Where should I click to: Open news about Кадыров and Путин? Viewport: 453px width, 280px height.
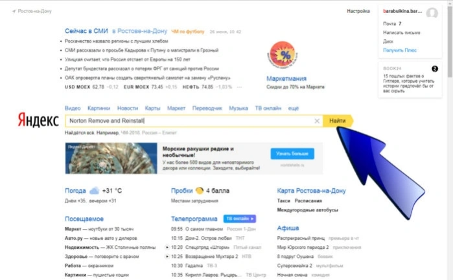[x=141, y=50]
